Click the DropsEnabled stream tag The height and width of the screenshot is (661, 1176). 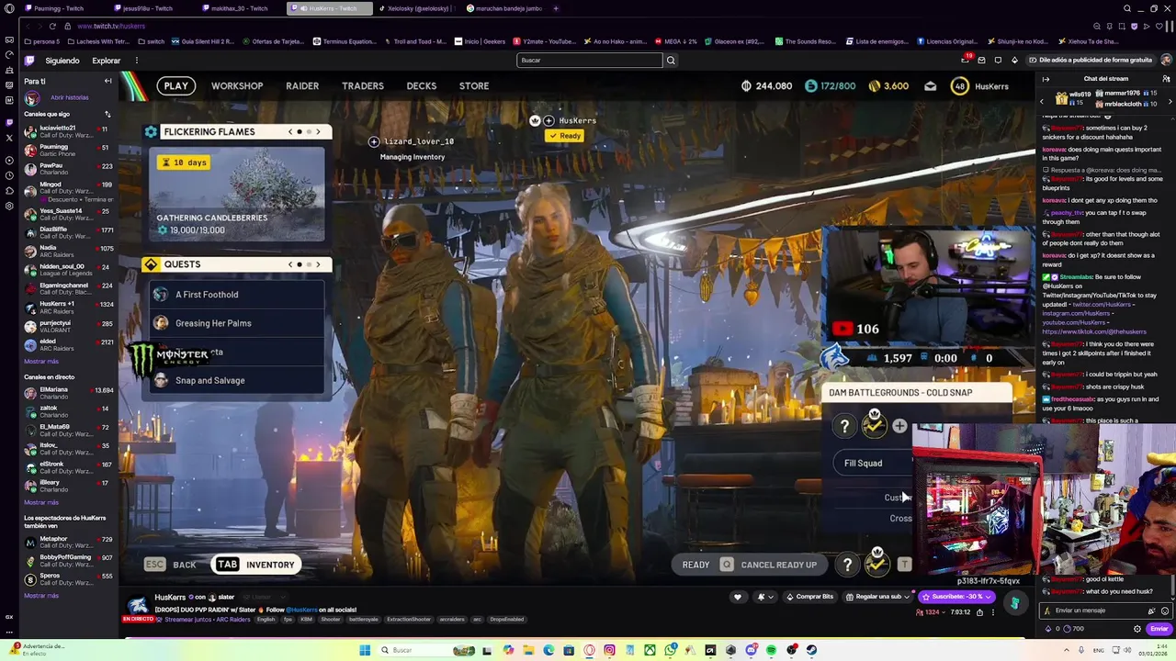point(506,620)
